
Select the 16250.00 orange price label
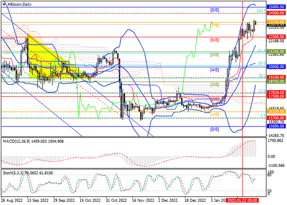276,111
